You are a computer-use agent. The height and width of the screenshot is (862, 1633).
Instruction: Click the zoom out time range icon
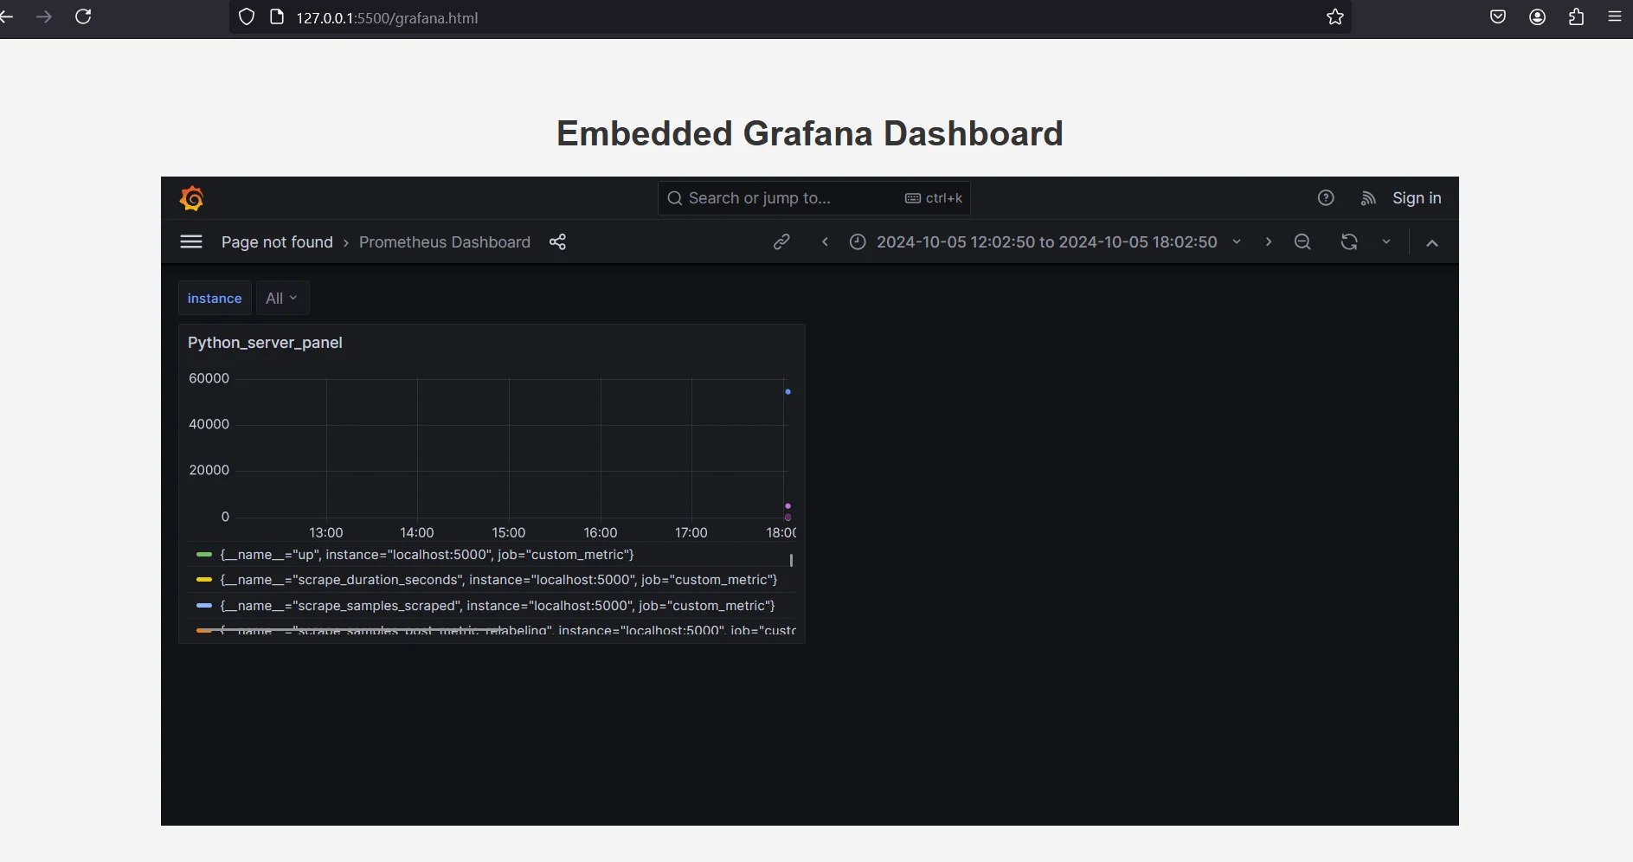[x=1302, y=241]
